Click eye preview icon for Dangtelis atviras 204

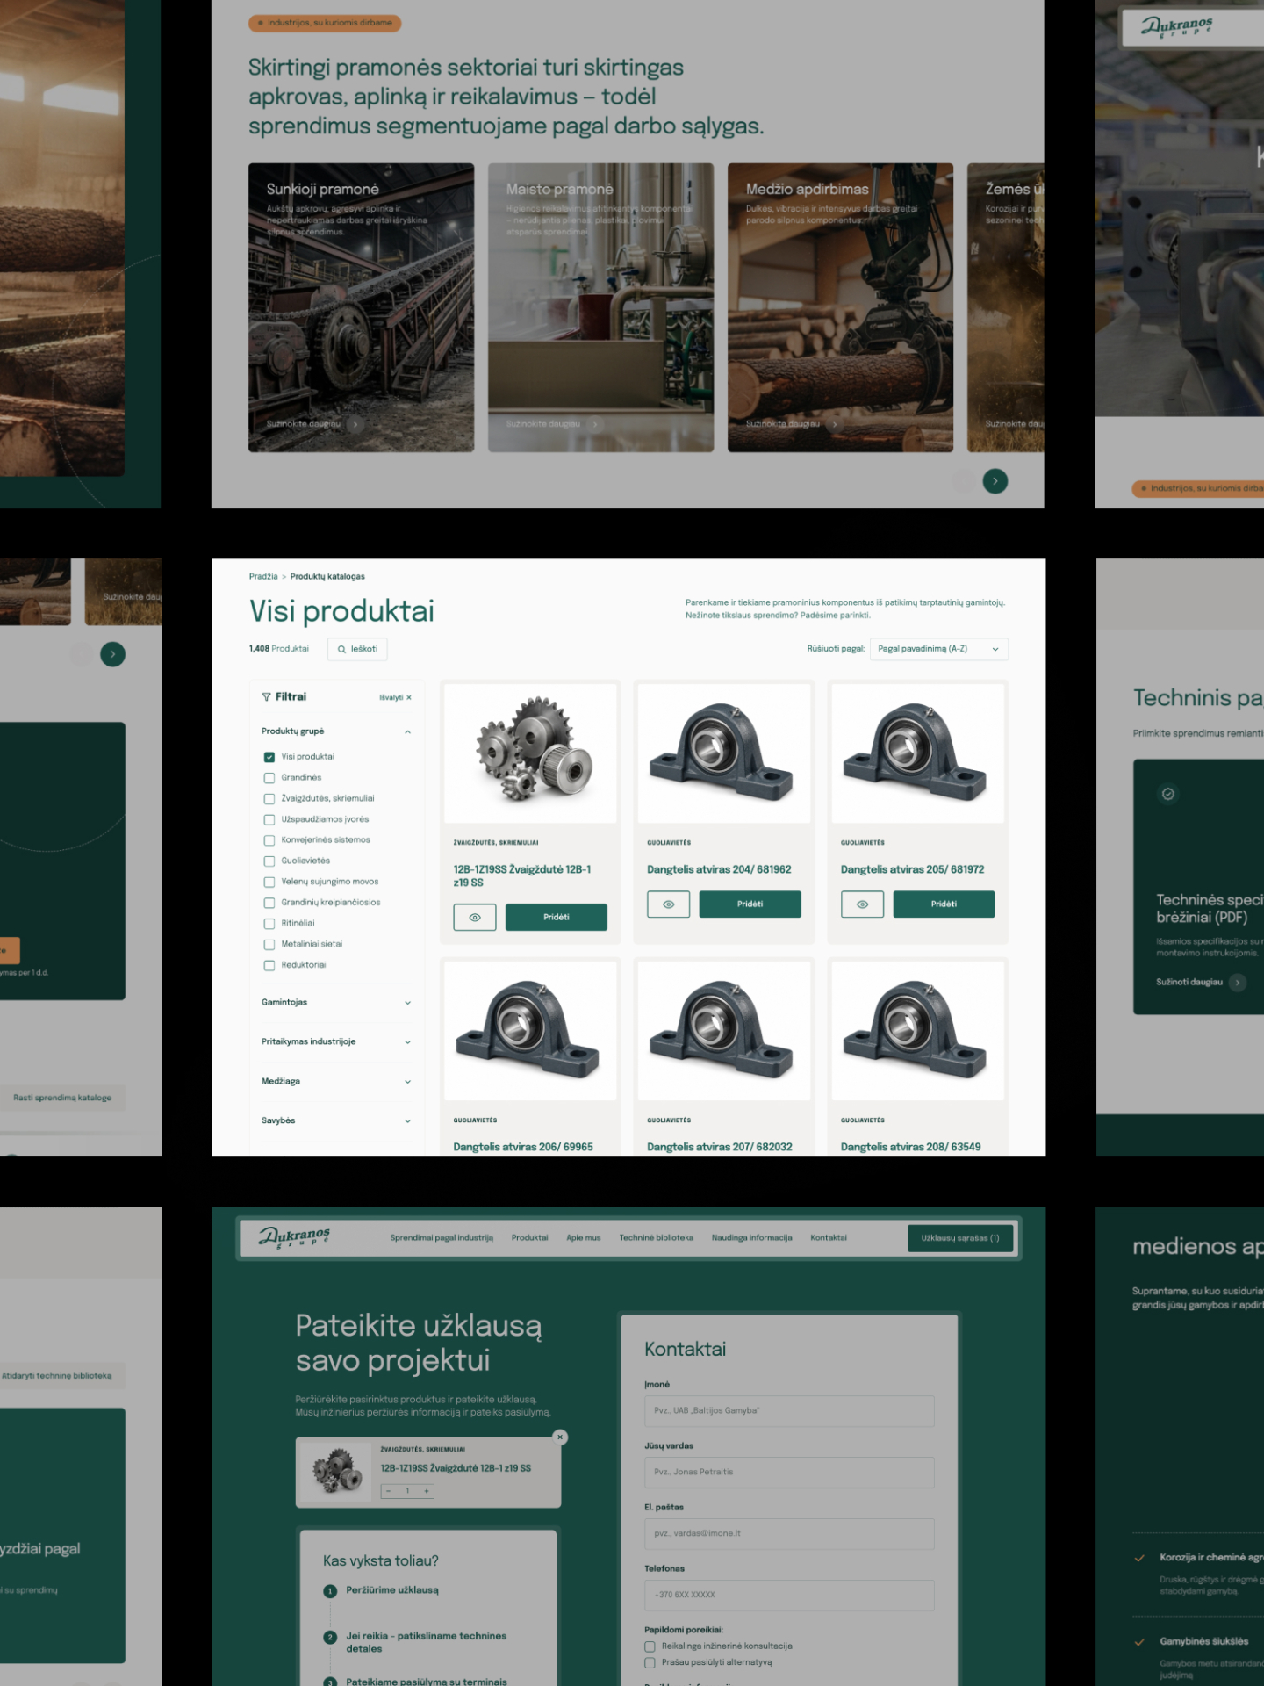click(x=669, y=904)
